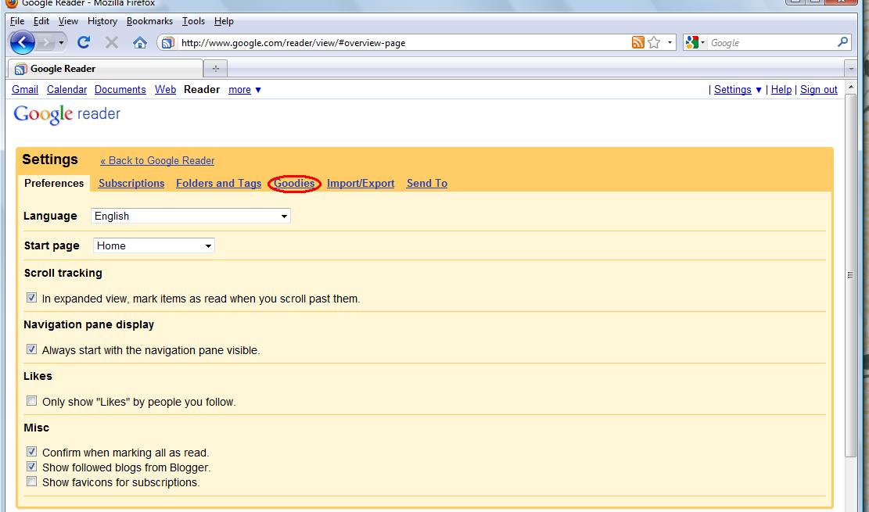Screen dimensions: 869x512
Task: Click the Google reader logo
Action: point(66,114)
